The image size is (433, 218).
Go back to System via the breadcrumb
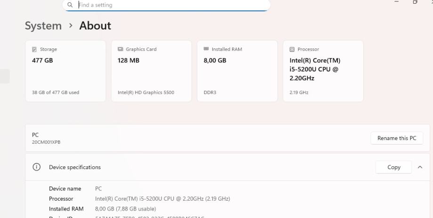[x=43, y=26]
